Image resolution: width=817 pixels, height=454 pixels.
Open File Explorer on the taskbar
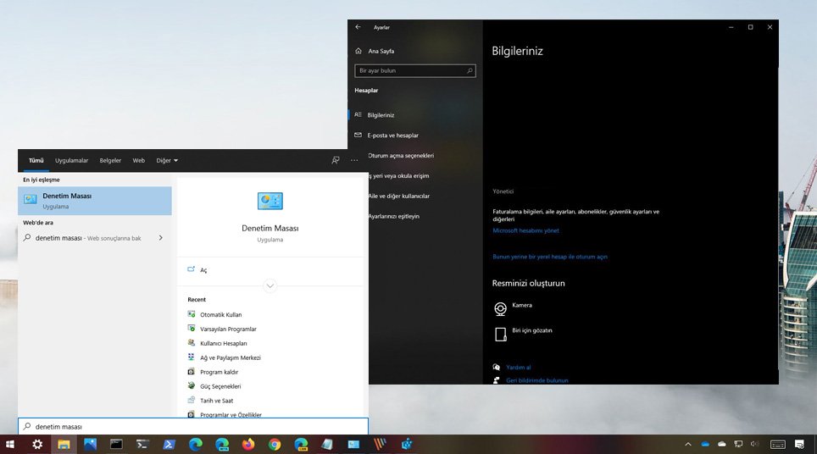tap(64, 444)
